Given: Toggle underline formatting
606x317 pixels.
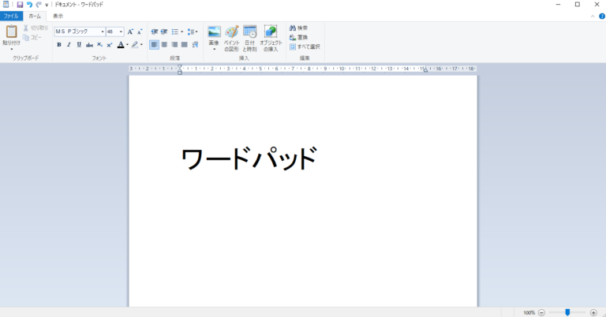Looking at the screenshot, I should 79,45.
